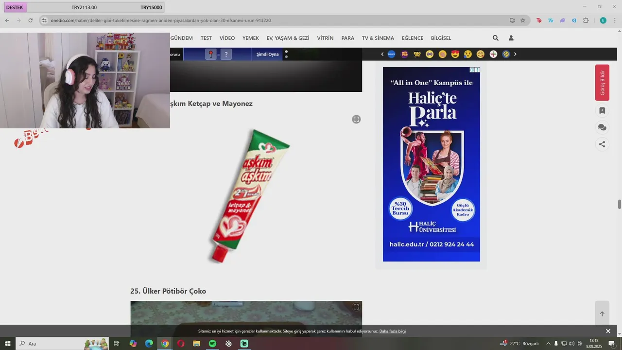Open comments via chat bubble icon

tap(602, 127)
